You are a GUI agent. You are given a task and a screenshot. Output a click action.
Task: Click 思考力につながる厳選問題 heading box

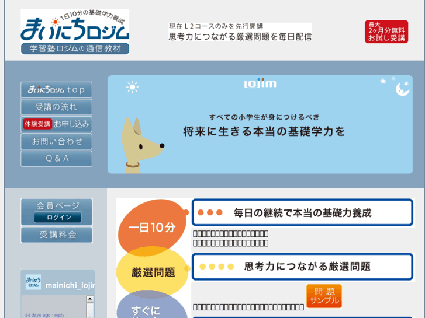(302, 267)
